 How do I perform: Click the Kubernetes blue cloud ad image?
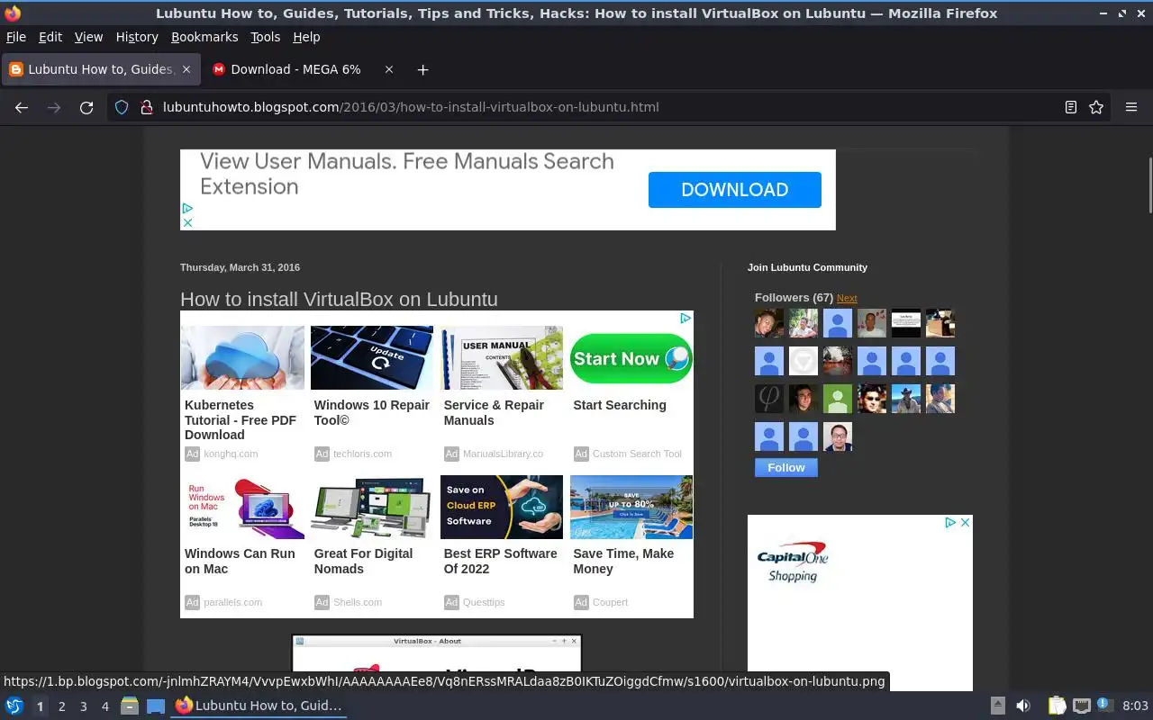(242, 358)
